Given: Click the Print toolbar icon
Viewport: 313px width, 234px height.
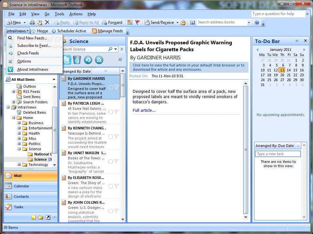Looking at the screenshot, I should coord(32,22).
